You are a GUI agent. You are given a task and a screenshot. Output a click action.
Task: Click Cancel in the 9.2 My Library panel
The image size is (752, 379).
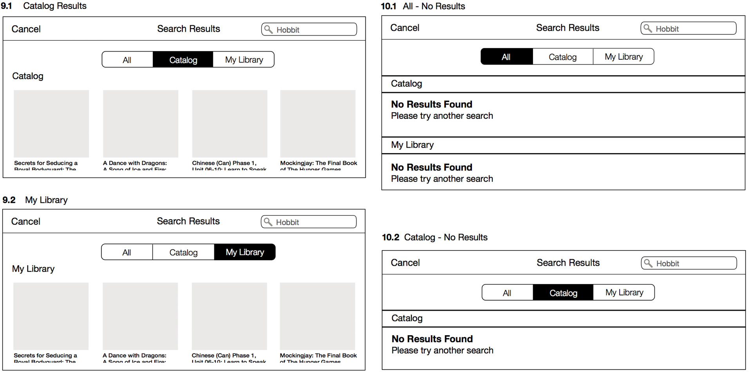(x=25, y=222)
